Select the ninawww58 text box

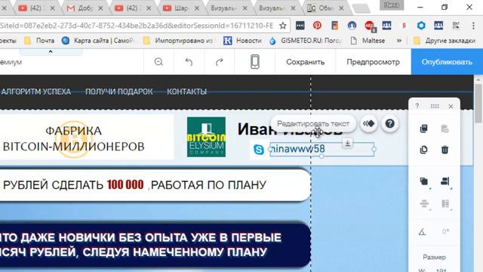(x=322, y=150)
